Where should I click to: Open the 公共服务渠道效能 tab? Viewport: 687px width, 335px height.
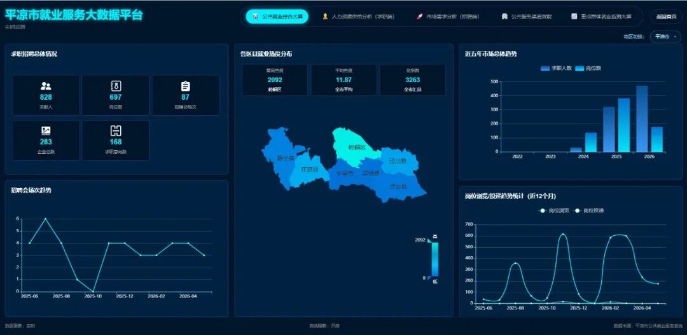tap(527, 17)
